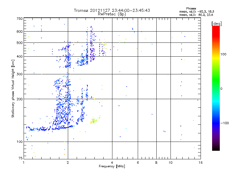236x177 pixels.
Task: Click the x-axis label "2"
Action: (x=68, y=163)
